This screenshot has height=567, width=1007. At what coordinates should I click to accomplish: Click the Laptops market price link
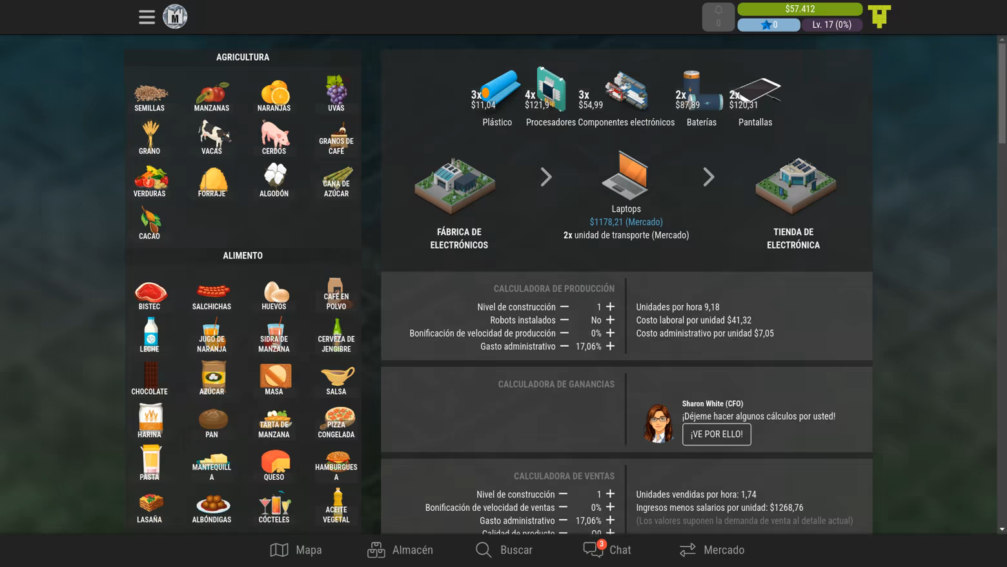point(626,222)
